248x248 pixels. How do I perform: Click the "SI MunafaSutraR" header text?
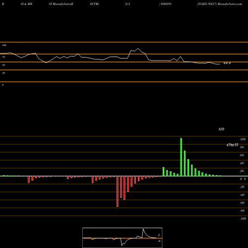[61, 4]
